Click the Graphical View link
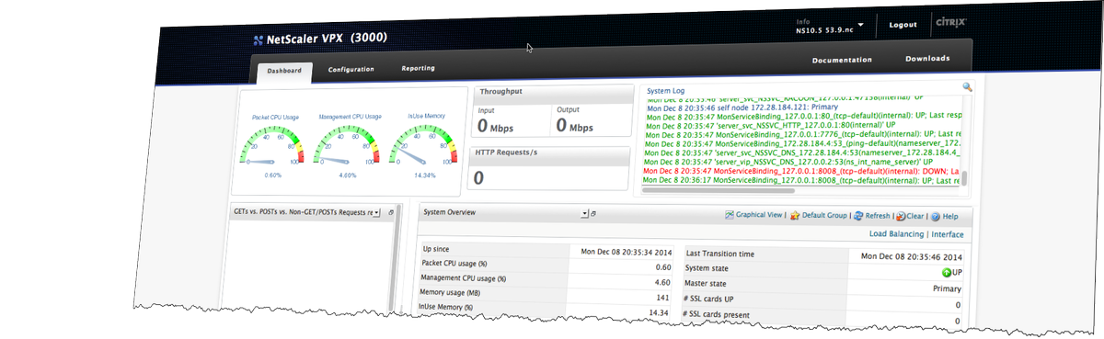The image size is (1104, 339). [759, 215]
